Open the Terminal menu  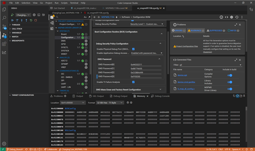tap(74, 3)
